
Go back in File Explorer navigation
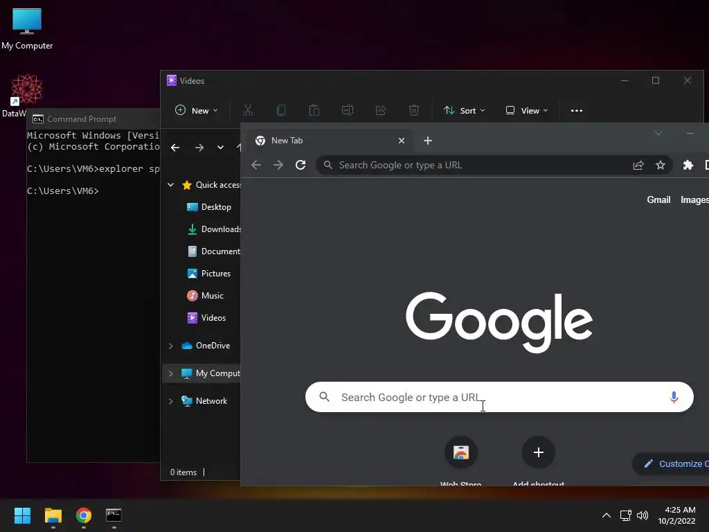point(175,148)
